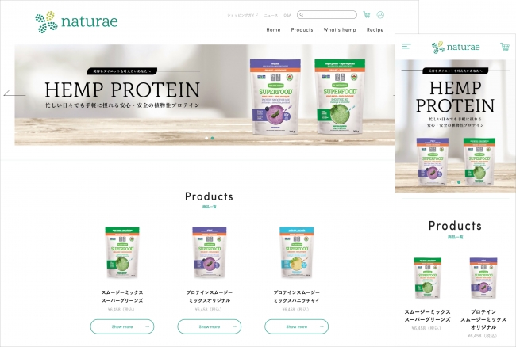The image size is (516, 347).
Task: Open the shopping cart in desktop header
Action: pyautogui.click(x=367, y=15)
